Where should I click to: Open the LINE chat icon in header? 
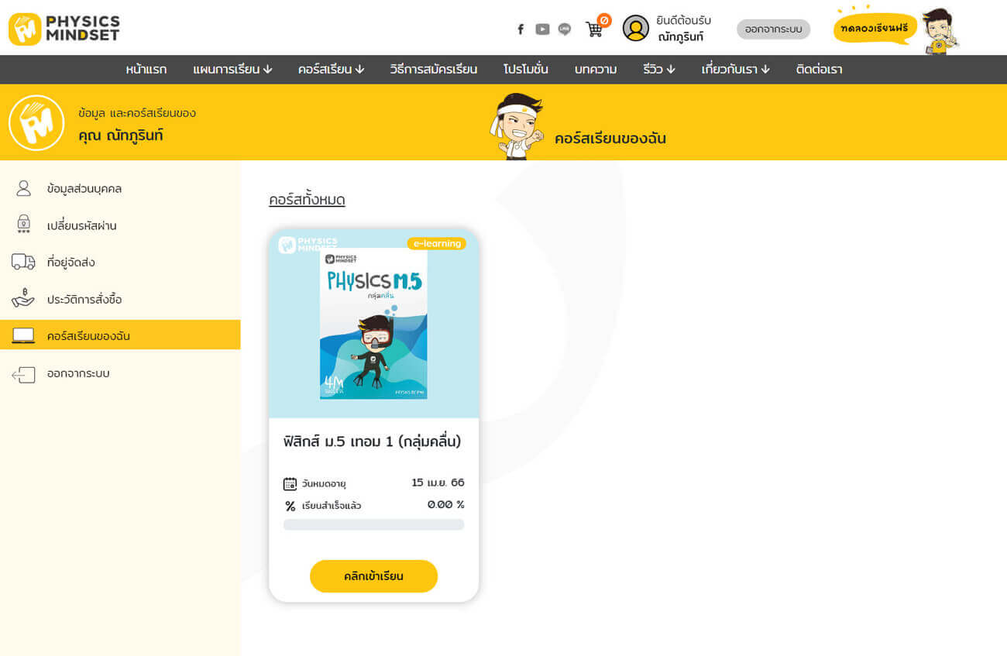[x=565, y=29]
